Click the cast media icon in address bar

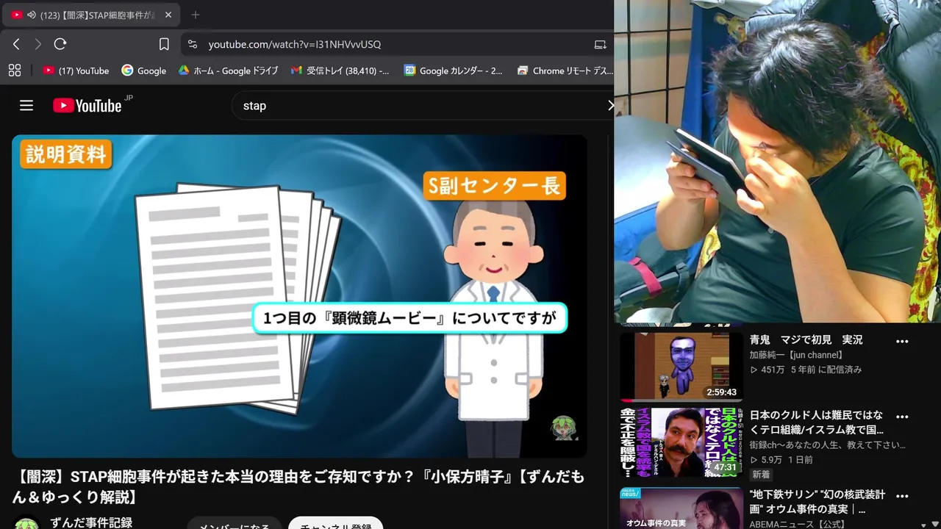tap(600, 44)
